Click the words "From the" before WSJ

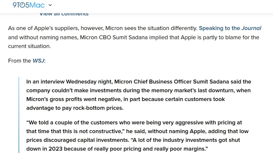[x=19, y=61]
